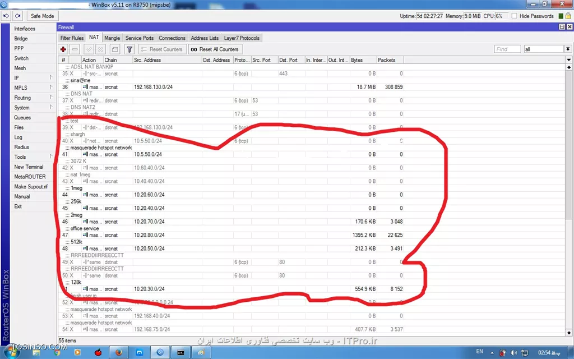Viewport: 574px width, 359px height.
Task: Expand the IP submenu
Action: [51, 77]
